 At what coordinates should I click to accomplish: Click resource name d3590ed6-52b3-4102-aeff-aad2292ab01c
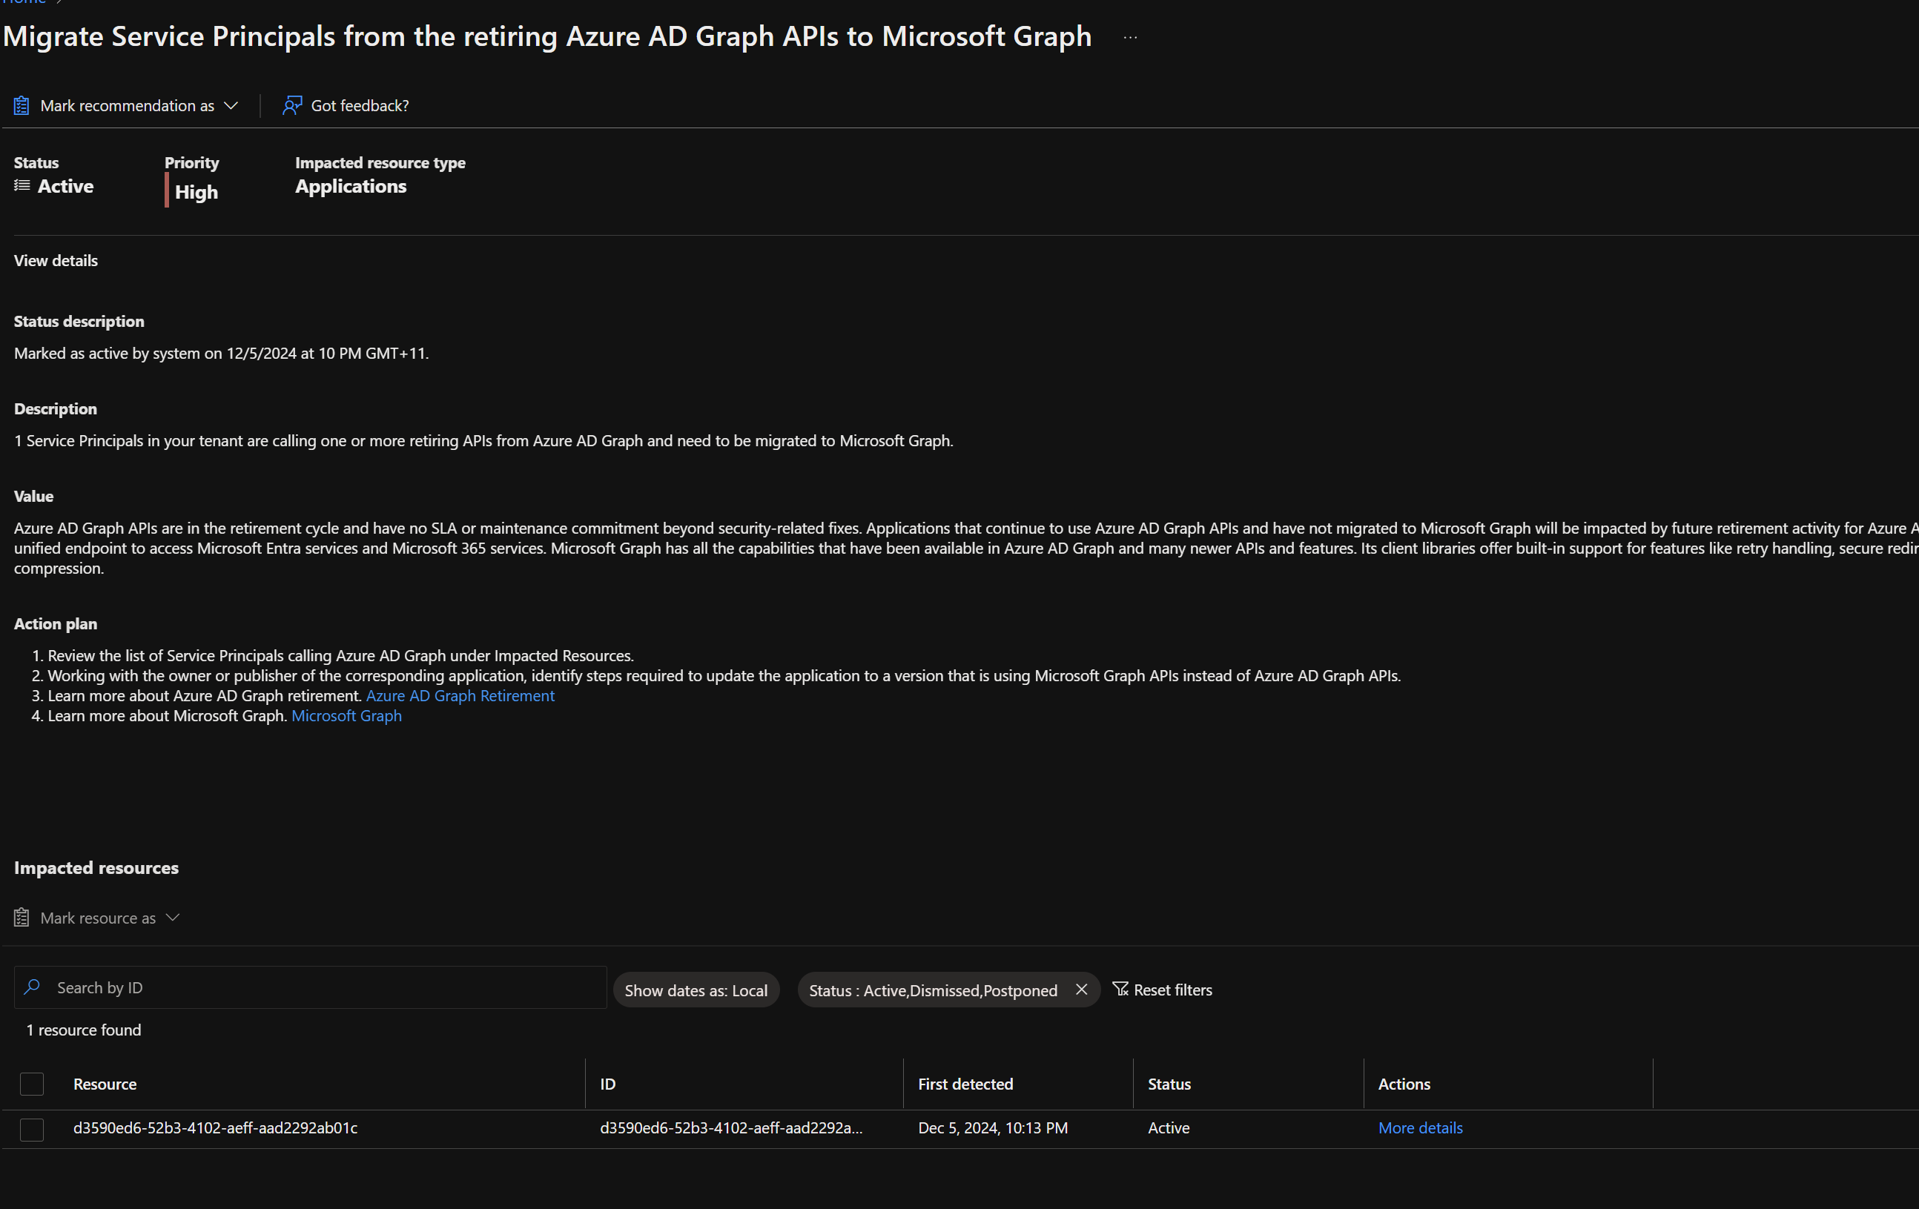click(215, 1127)
